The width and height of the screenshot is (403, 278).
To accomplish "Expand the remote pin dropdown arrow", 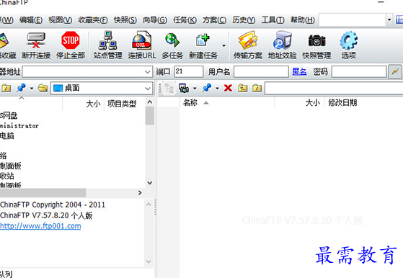I will coord(218,89).
